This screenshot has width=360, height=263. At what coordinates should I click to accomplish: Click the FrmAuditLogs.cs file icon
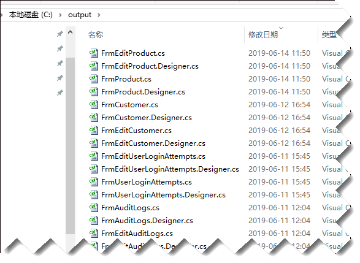94,207
